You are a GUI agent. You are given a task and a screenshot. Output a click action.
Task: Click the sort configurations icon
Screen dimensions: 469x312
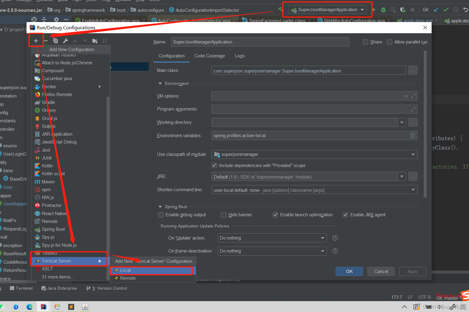(x=105, y=41)
